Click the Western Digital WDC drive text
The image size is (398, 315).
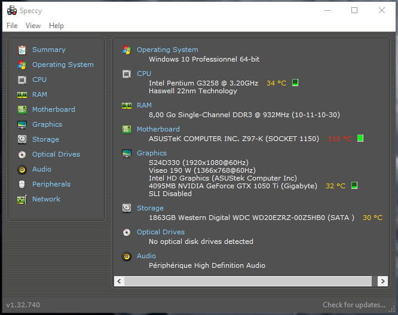click(x=251, y=218)
